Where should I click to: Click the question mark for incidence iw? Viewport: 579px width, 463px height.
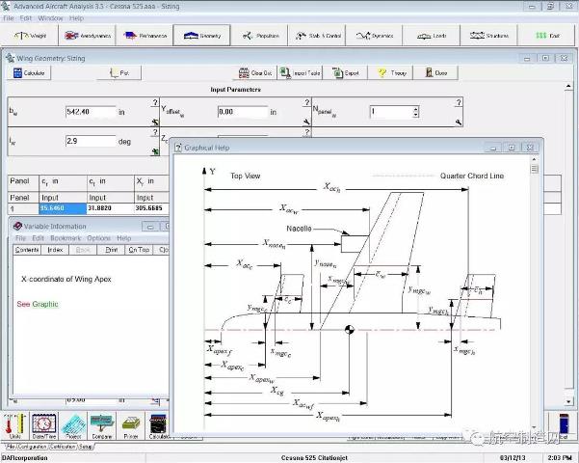click(x=155, y=132)
